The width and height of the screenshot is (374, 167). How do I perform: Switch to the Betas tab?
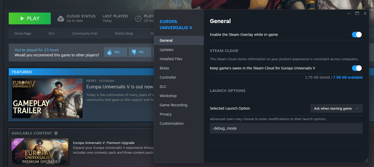pos(179,68)
